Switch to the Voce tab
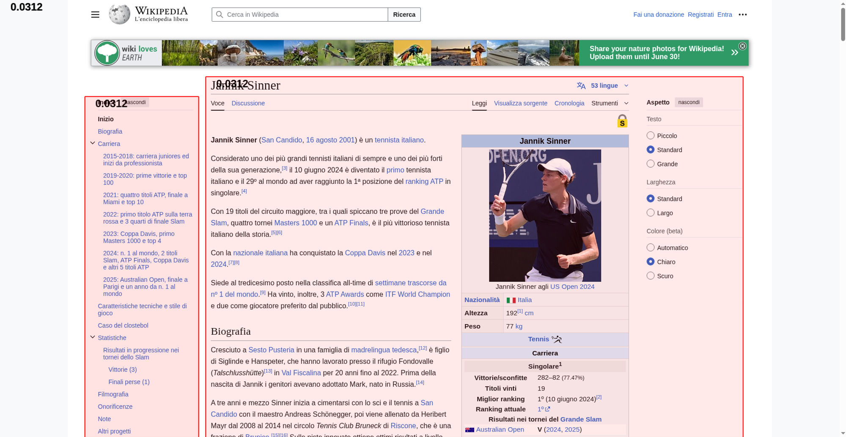 point(217,103)
